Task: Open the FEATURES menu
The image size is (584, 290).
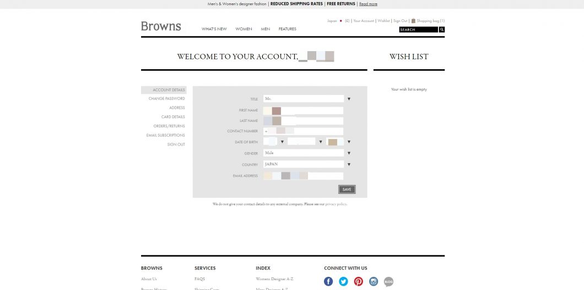Action: (x=288, y=29)
